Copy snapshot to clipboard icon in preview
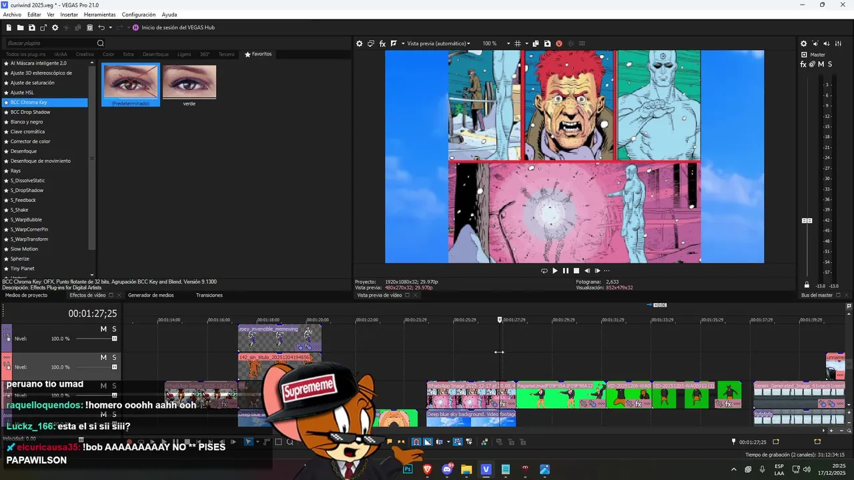Image resolution: width=854 pixels, height=480 pixels. (536, 43)
